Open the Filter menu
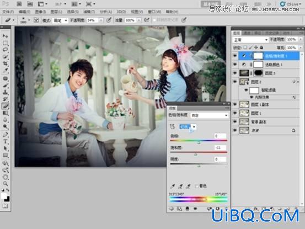305x229 pixels. 89,12
